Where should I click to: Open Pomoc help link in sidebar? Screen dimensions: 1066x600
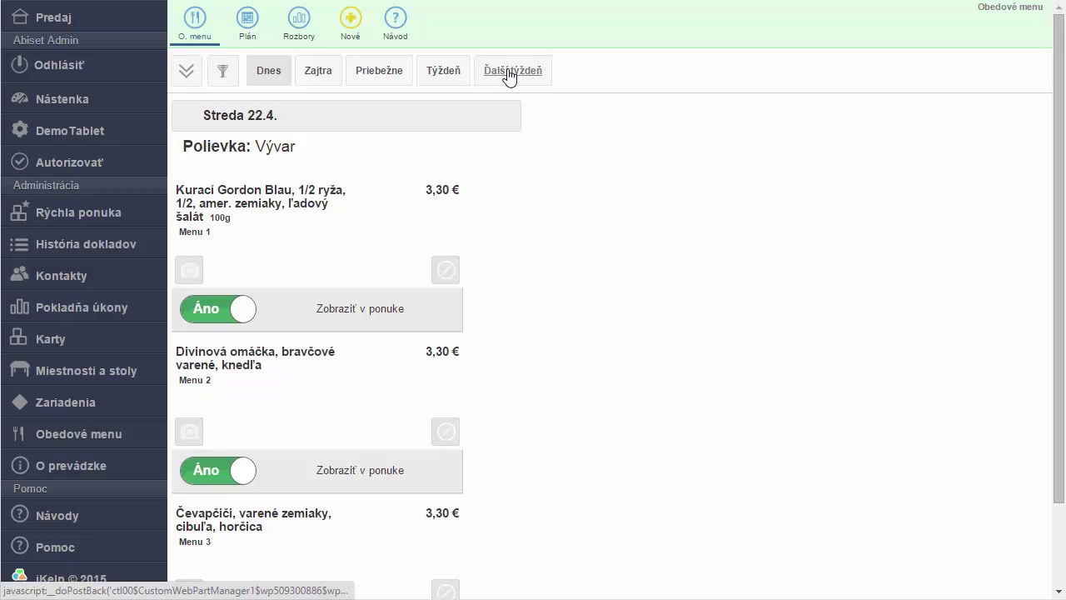(x=55, y=547)
